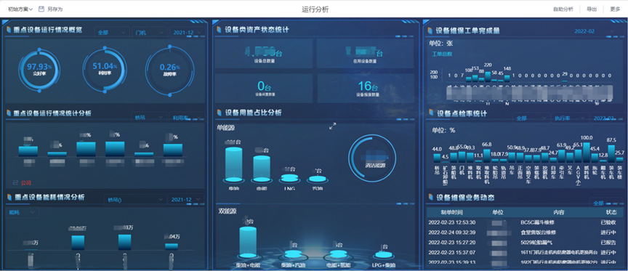Image resolution: width=628 pixels, height=271 pixels.
Task: Click the 清洁能源 ring gauge
Action: (x=372, y=158)
